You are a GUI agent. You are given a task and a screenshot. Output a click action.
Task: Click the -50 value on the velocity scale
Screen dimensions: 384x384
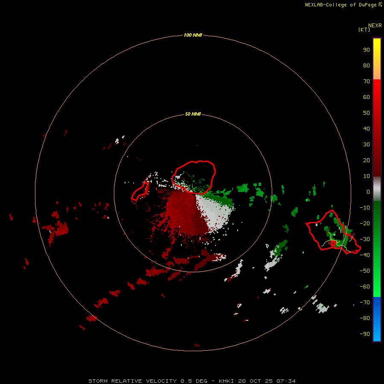(x=365, y=271)
